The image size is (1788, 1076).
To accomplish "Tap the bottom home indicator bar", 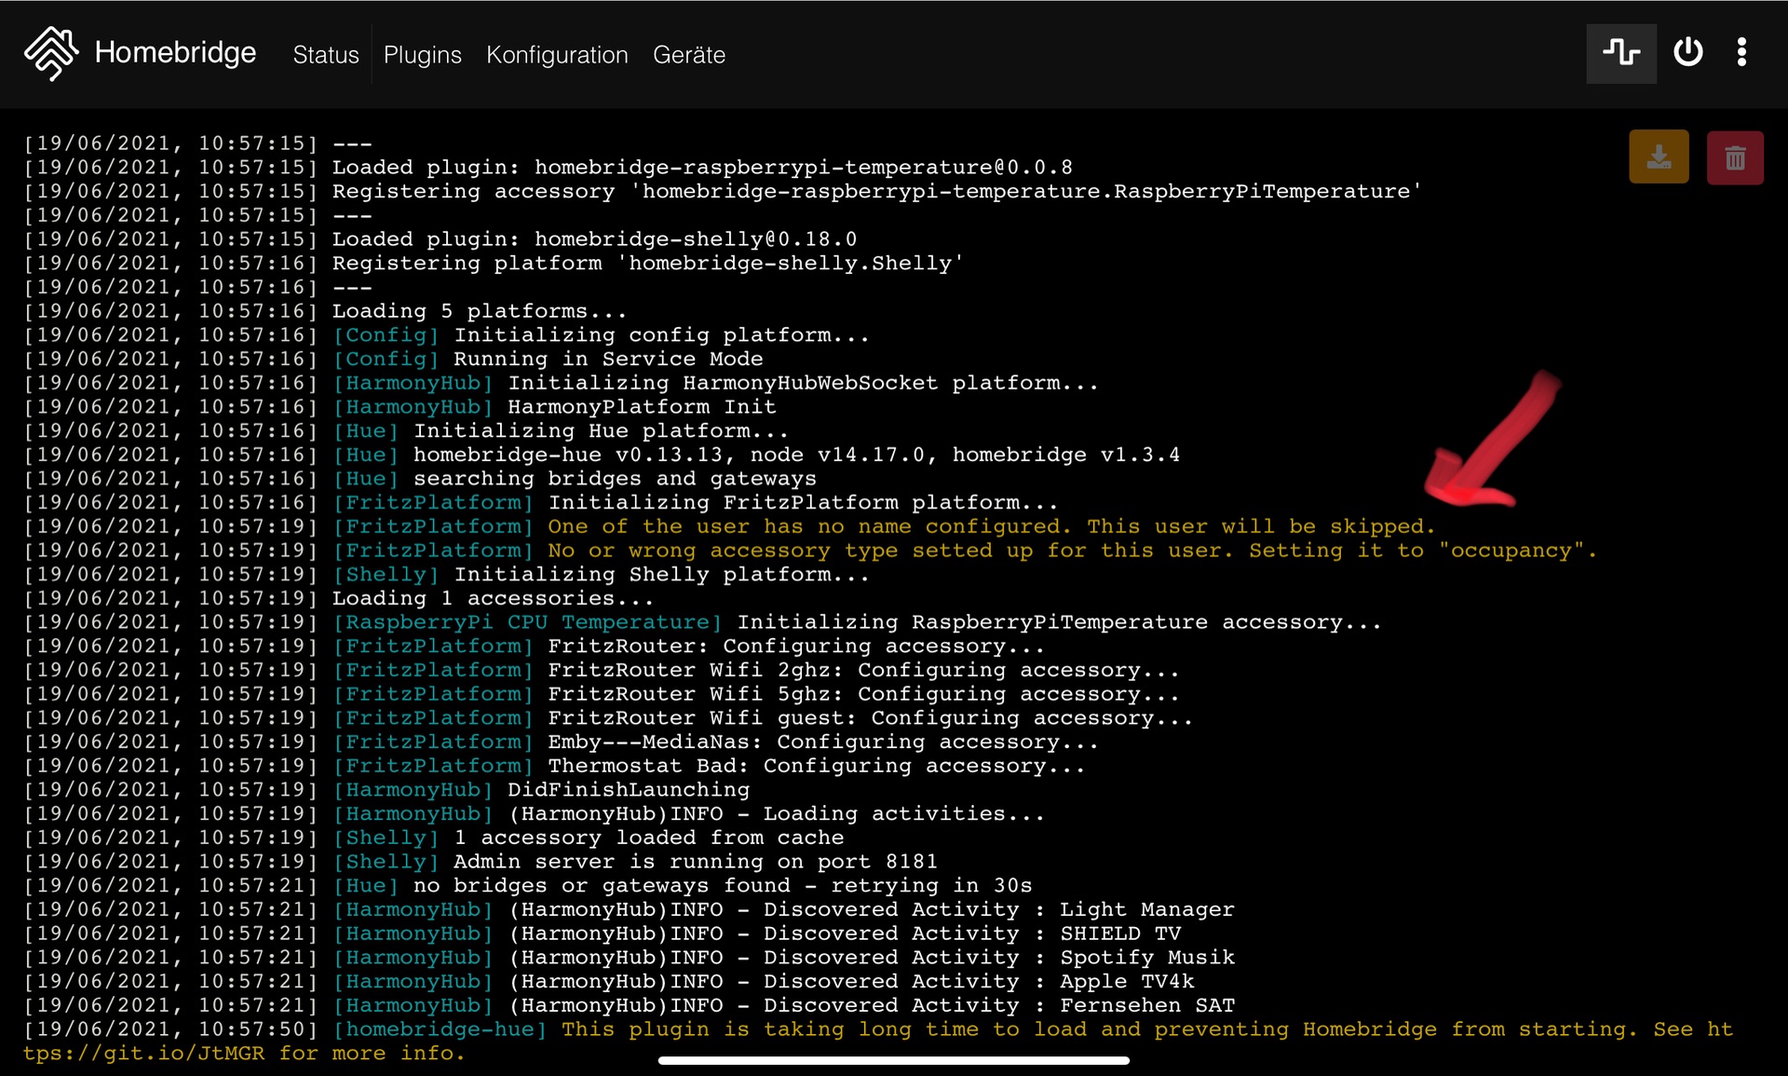I will pyautogui.click(x=893, y=1060).
